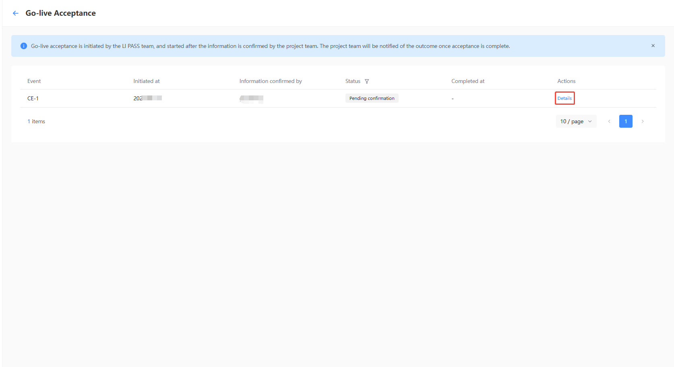Click the blurred Initiated at date value
Image resolution: width=674 pixels, height=367 pixels.
click(x=148, y=98)
